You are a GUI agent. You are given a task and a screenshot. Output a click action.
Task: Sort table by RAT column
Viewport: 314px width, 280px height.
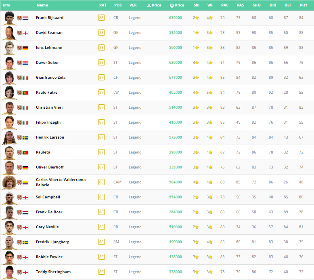click(103, 5)
